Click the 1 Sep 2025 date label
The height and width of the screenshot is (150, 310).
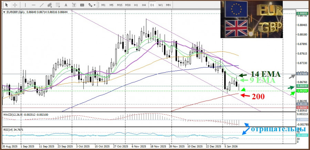pos(28,147)
